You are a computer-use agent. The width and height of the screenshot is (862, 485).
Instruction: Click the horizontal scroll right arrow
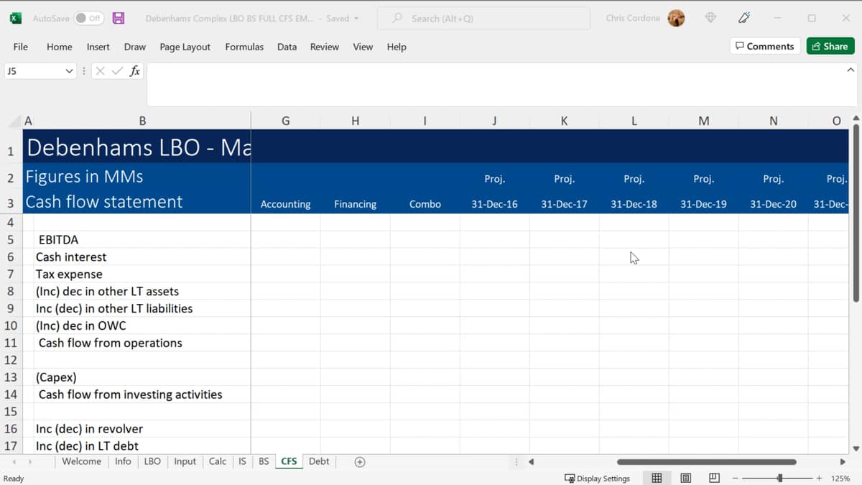coord(843,462)
